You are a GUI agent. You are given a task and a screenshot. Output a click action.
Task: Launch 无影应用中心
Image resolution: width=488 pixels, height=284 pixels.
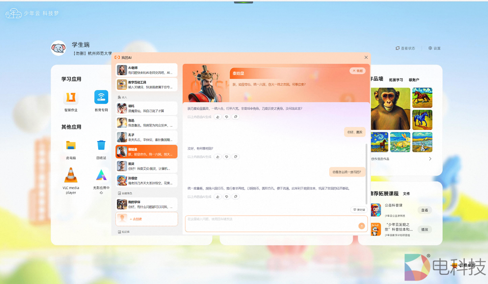pos(101,175)
